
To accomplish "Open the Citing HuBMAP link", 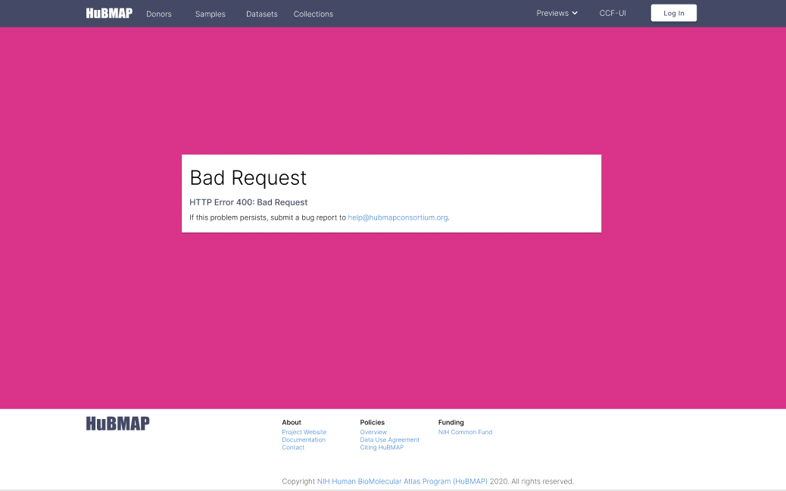I will point(381,447).
